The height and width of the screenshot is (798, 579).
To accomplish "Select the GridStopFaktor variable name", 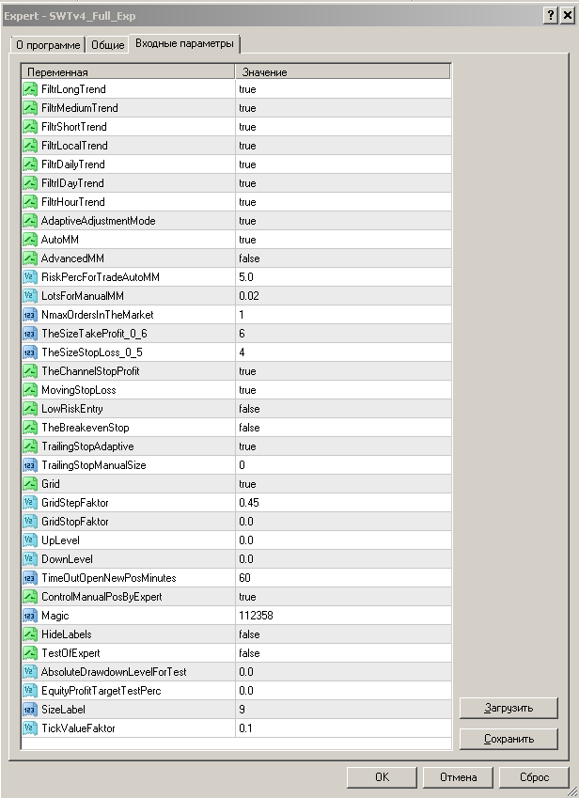I will click(75, 522).
